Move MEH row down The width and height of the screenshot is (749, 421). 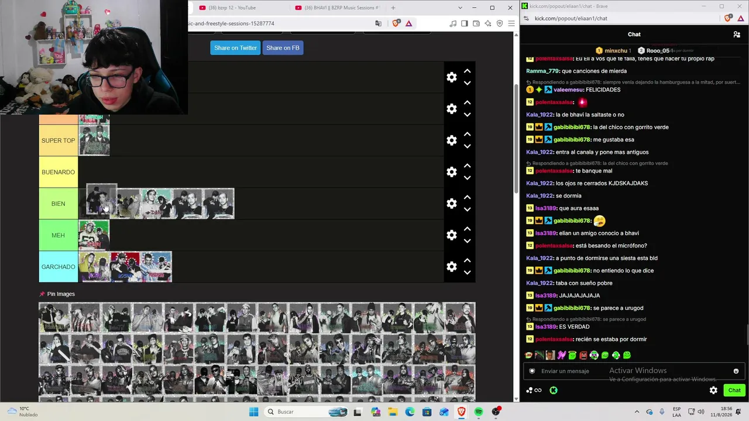click(x=467, y=241)
